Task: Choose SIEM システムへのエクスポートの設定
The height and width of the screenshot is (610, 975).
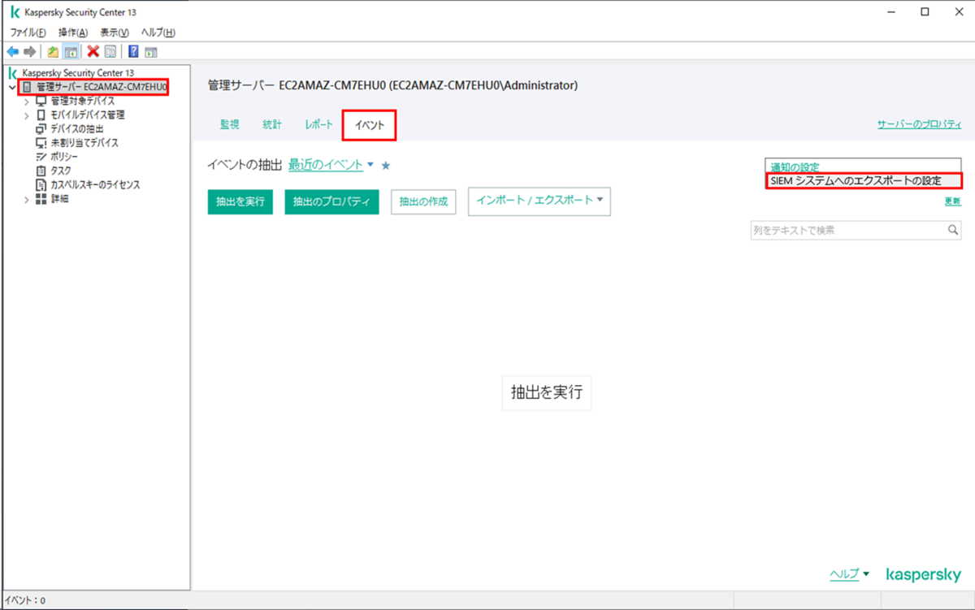Action: click(x=864, y=180)
